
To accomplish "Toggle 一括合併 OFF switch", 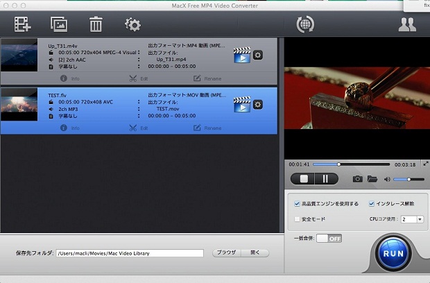I will pos(329,239).
